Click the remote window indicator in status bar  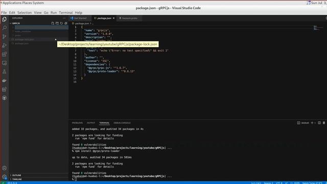click(3, 183)
